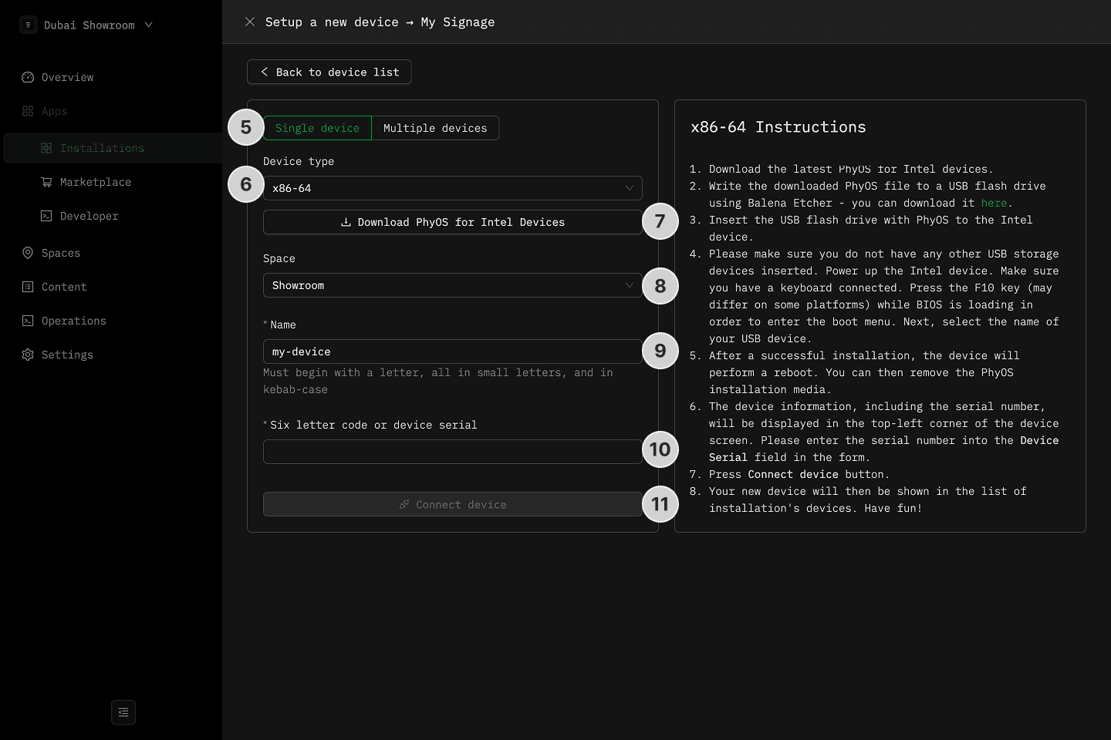
Task: Select the Single device option
Action: point(317,128)
